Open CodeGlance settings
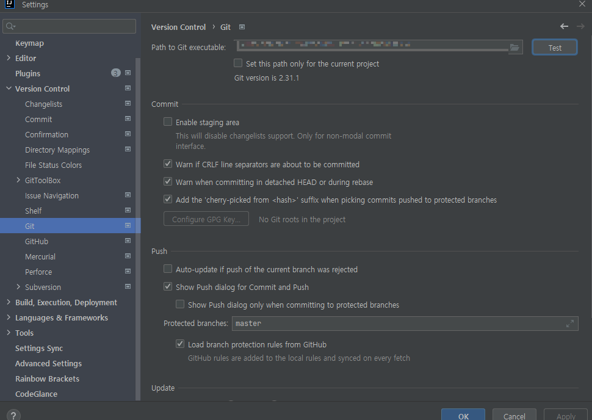This screenshot has height=420, width=592. click(36, 394)
